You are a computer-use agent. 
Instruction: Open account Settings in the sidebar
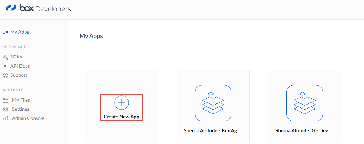click(21, 109)
